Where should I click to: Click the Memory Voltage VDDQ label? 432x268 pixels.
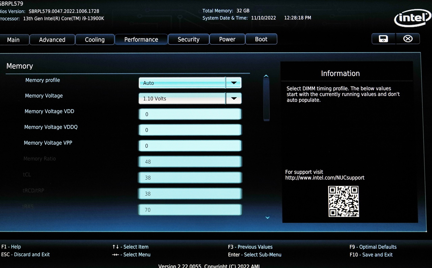[x=51, y=127]
